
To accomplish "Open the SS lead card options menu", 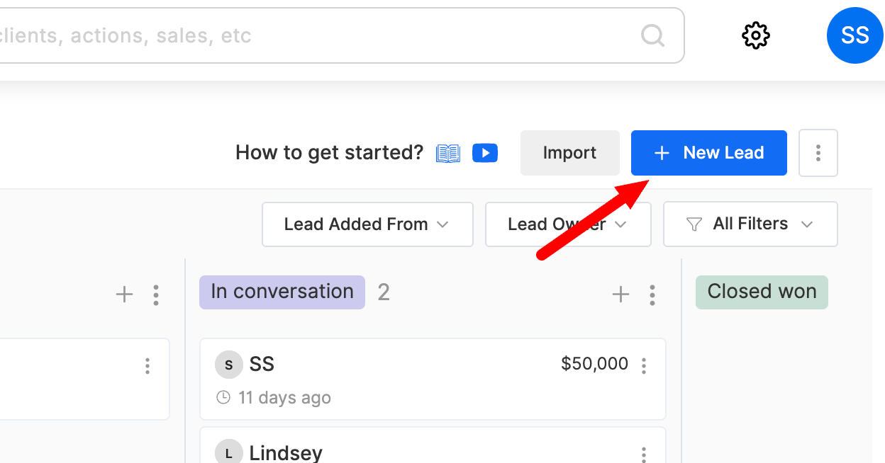I will (x=644, y=366).
